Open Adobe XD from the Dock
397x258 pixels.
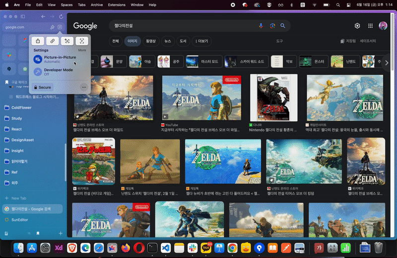coord(59,248)
